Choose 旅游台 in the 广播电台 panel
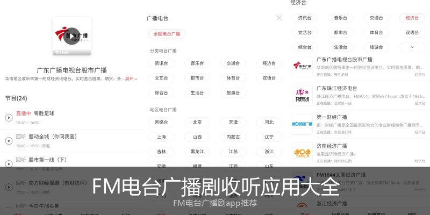Viewport: 430px width, 215px height. click(233, 92)
